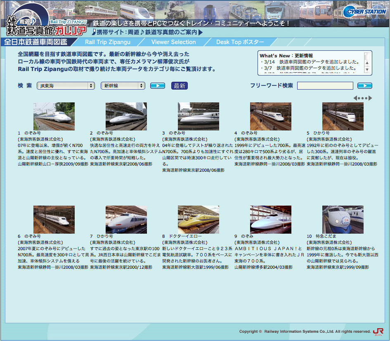The image size is (390, 341).
Task: Open thumbnail 3 のぞみ号 photo
Action: point(199,116)
